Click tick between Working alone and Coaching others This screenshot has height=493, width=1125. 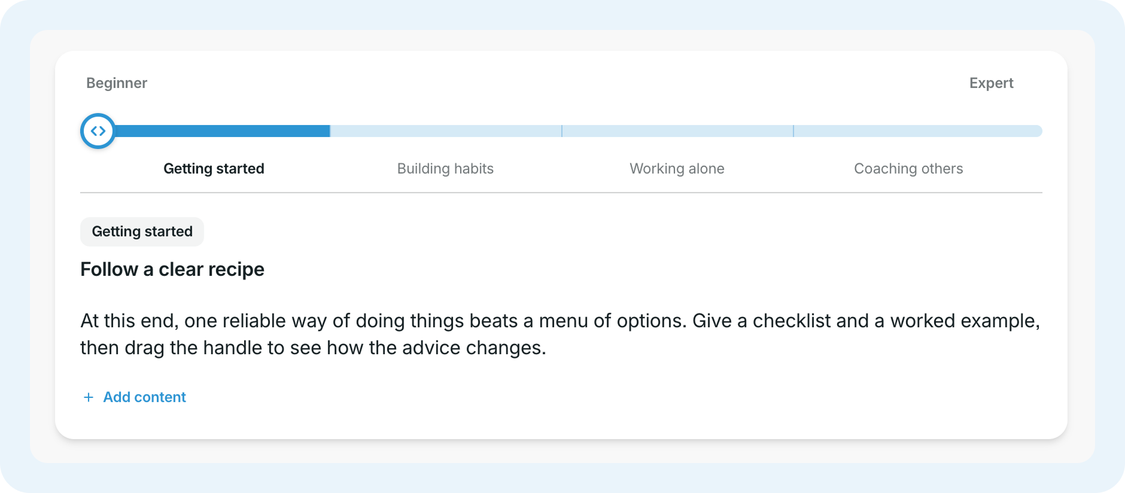click(x=793, y=131)
